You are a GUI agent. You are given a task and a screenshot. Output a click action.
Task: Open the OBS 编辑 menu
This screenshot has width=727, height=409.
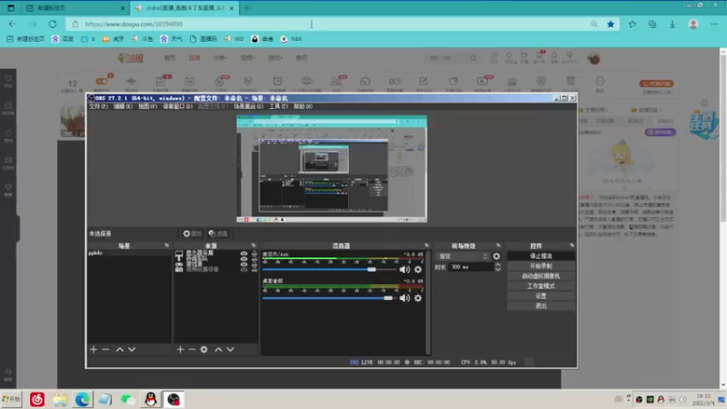pyautogui.click(x=123, y=106)
